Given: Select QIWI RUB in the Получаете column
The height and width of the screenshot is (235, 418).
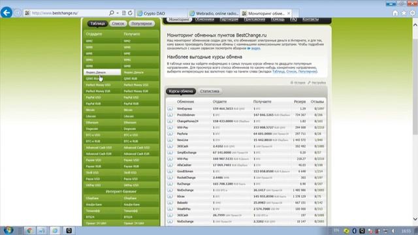Looking at the screenshot, I should 140,78.
